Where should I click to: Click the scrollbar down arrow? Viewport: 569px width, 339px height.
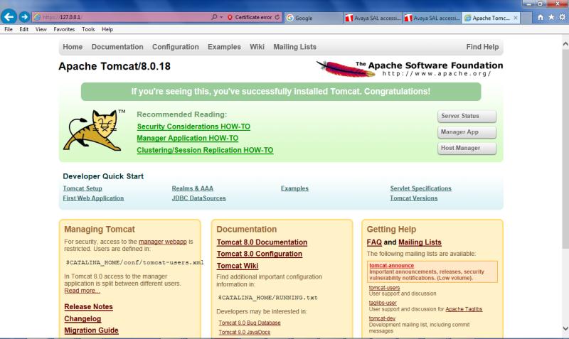tap(565, 328)
